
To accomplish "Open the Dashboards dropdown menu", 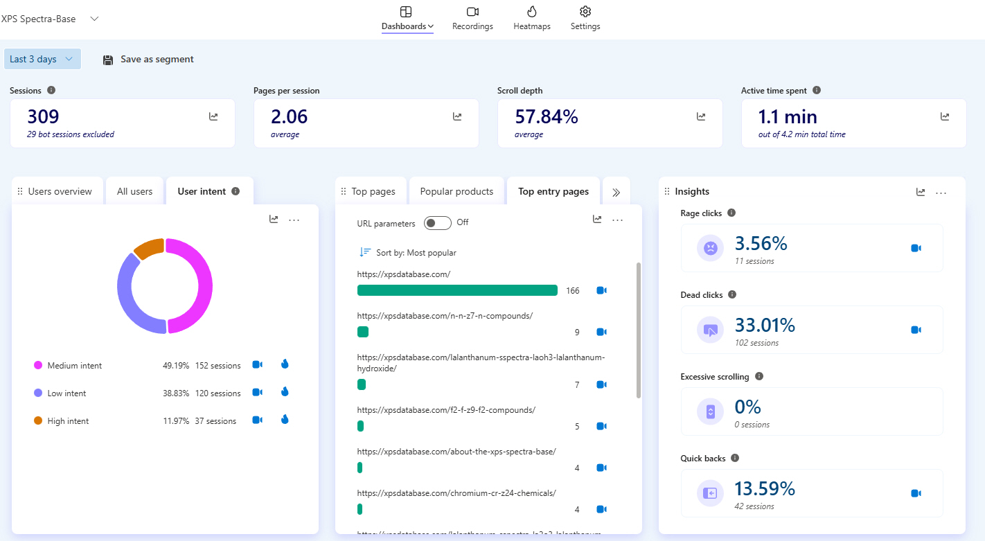I will tap(407, 26).
